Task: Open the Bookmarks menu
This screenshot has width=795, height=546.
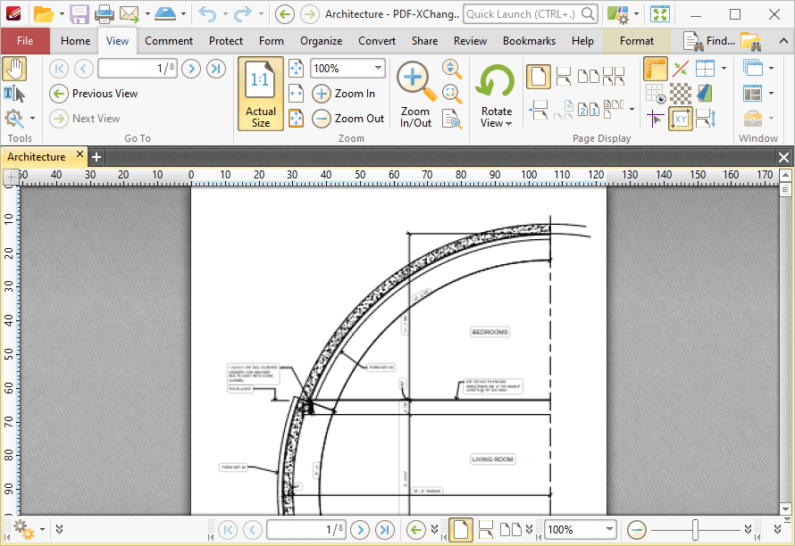Action: 529,40
